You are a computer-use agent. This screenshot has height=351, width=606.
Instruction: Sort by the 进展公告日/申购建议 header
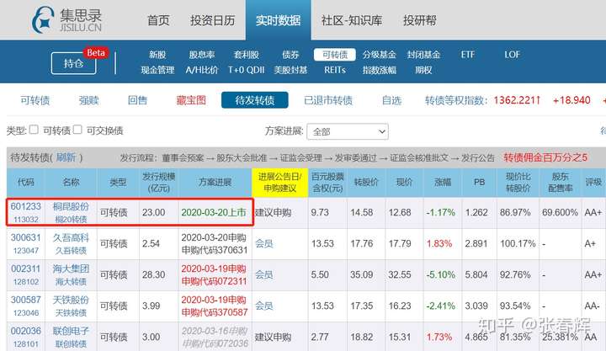[279, 182]
